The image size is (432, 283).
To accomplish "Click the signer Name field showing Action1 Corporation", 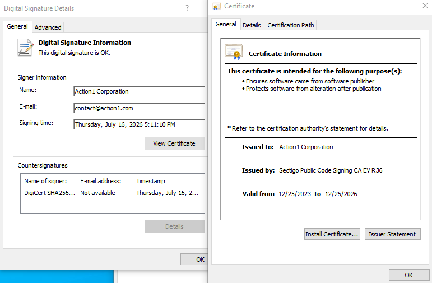I will [x=139, y=91].
